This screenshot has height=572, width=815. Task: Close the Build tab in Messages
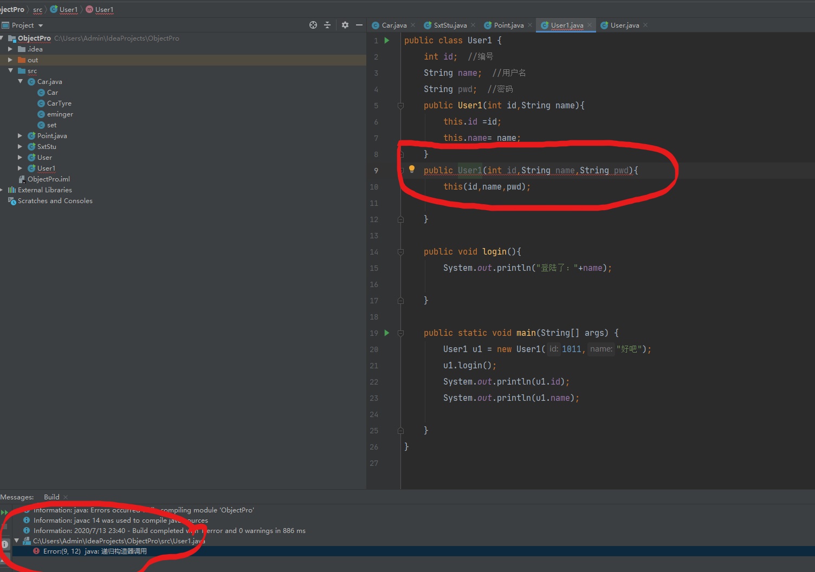coord(66,497)
